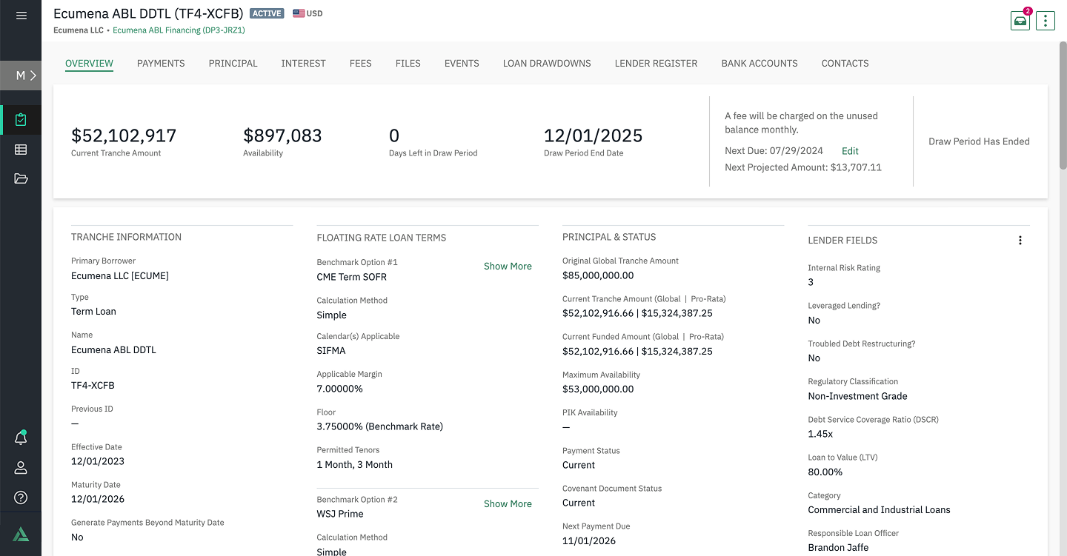Open the tasks clipboard sidebar icon
The height and width of the screenshot is (556, 1067).
(21, 119)
